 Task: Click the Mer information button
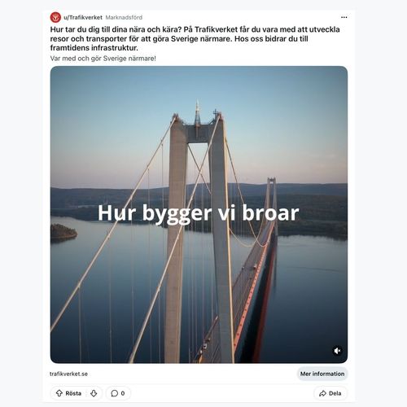click(322, 374)
